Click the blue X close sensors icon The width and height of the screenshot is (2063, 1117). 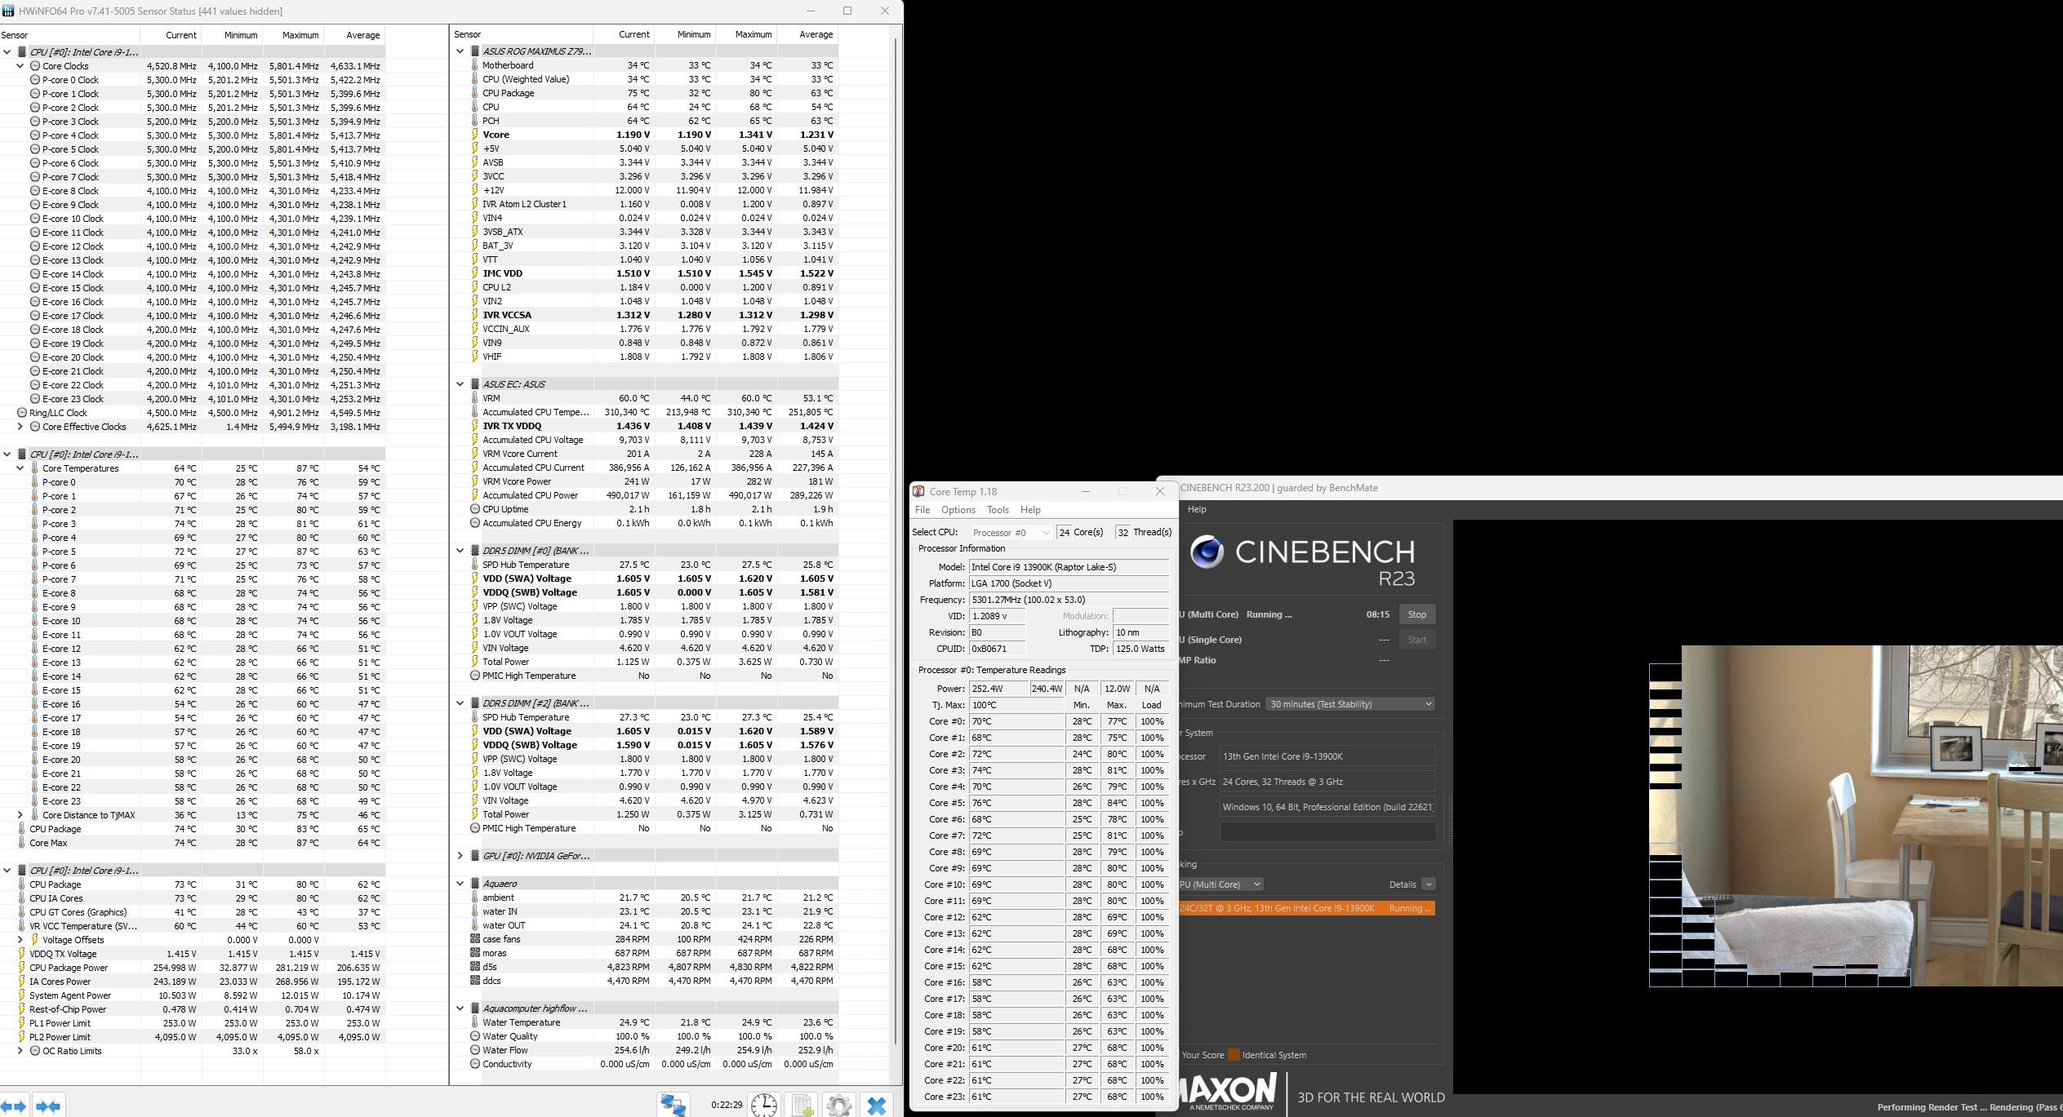[877, 1106]
